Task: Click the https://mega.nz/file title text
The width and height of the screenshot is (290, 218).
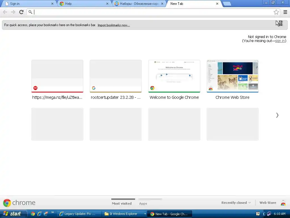Action: (57, 97)
